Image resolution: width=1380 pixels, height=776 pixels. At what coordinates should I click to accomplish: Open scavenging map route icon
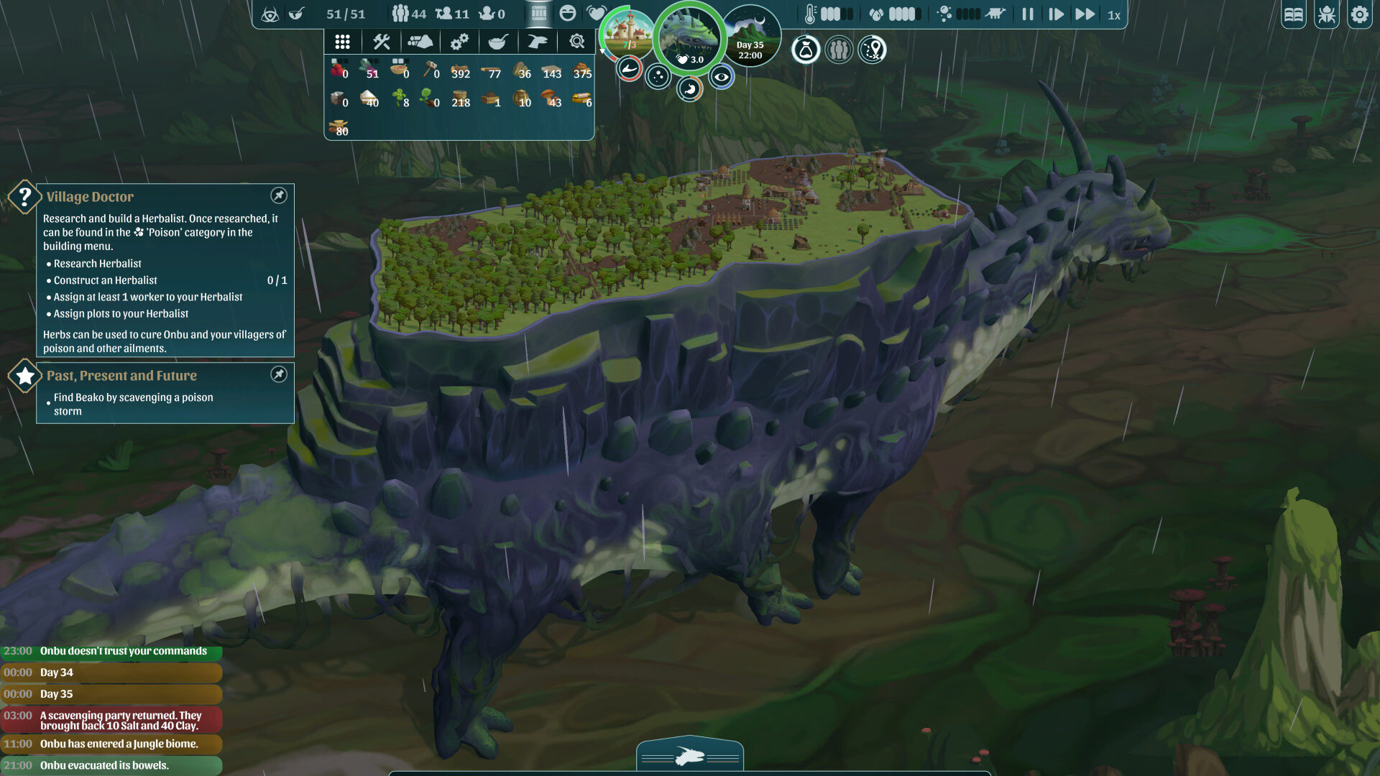(x=872, y=50)
